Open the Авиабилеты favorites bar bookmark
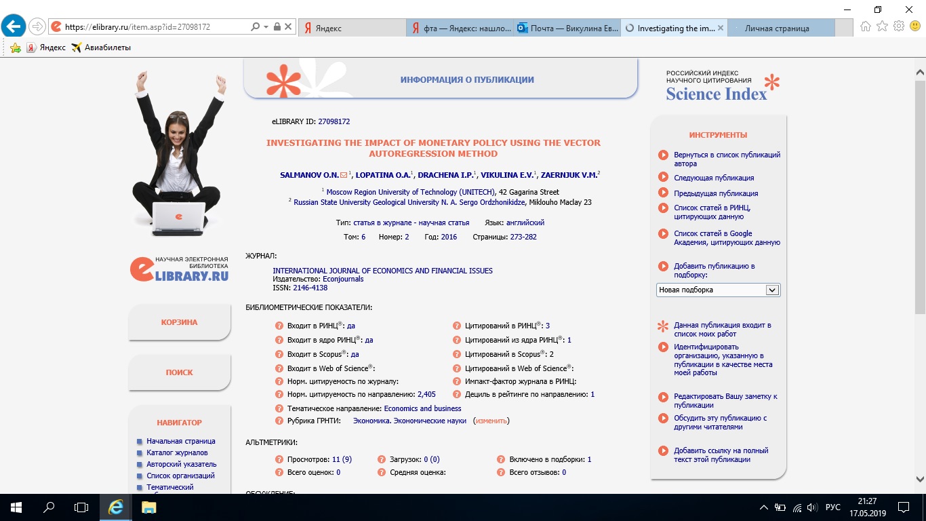Image resolution: width=926 pixels, height=521 pixels. 100,47
